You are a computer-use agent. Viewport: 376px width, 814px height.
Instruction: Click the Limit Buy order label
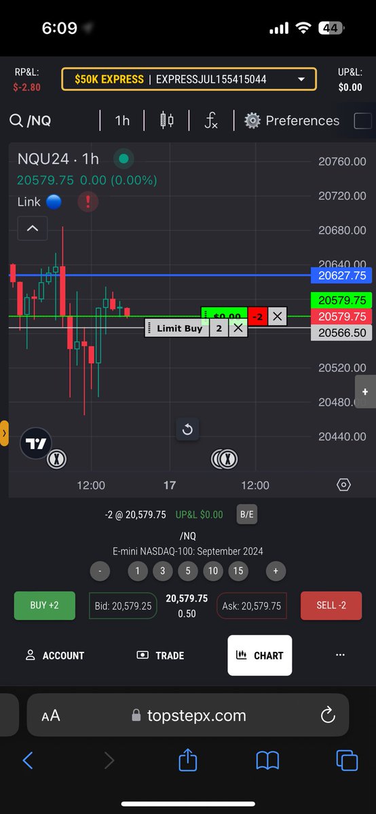(179, 328)
